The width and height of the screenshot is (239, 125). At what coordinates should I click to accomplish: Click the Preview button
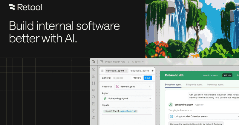(x=137, y=78)
